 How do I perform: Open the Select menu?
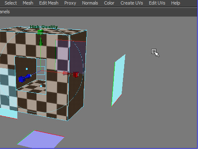click(x=11, y=3)
